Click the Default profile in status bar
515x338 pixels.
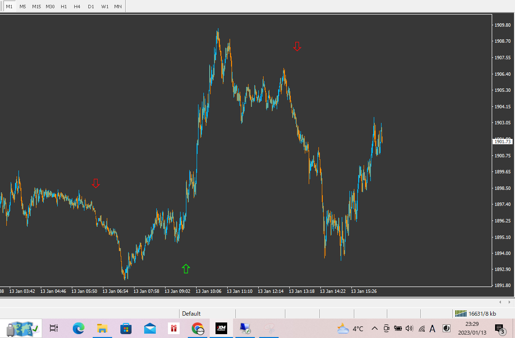click(191, 314)
